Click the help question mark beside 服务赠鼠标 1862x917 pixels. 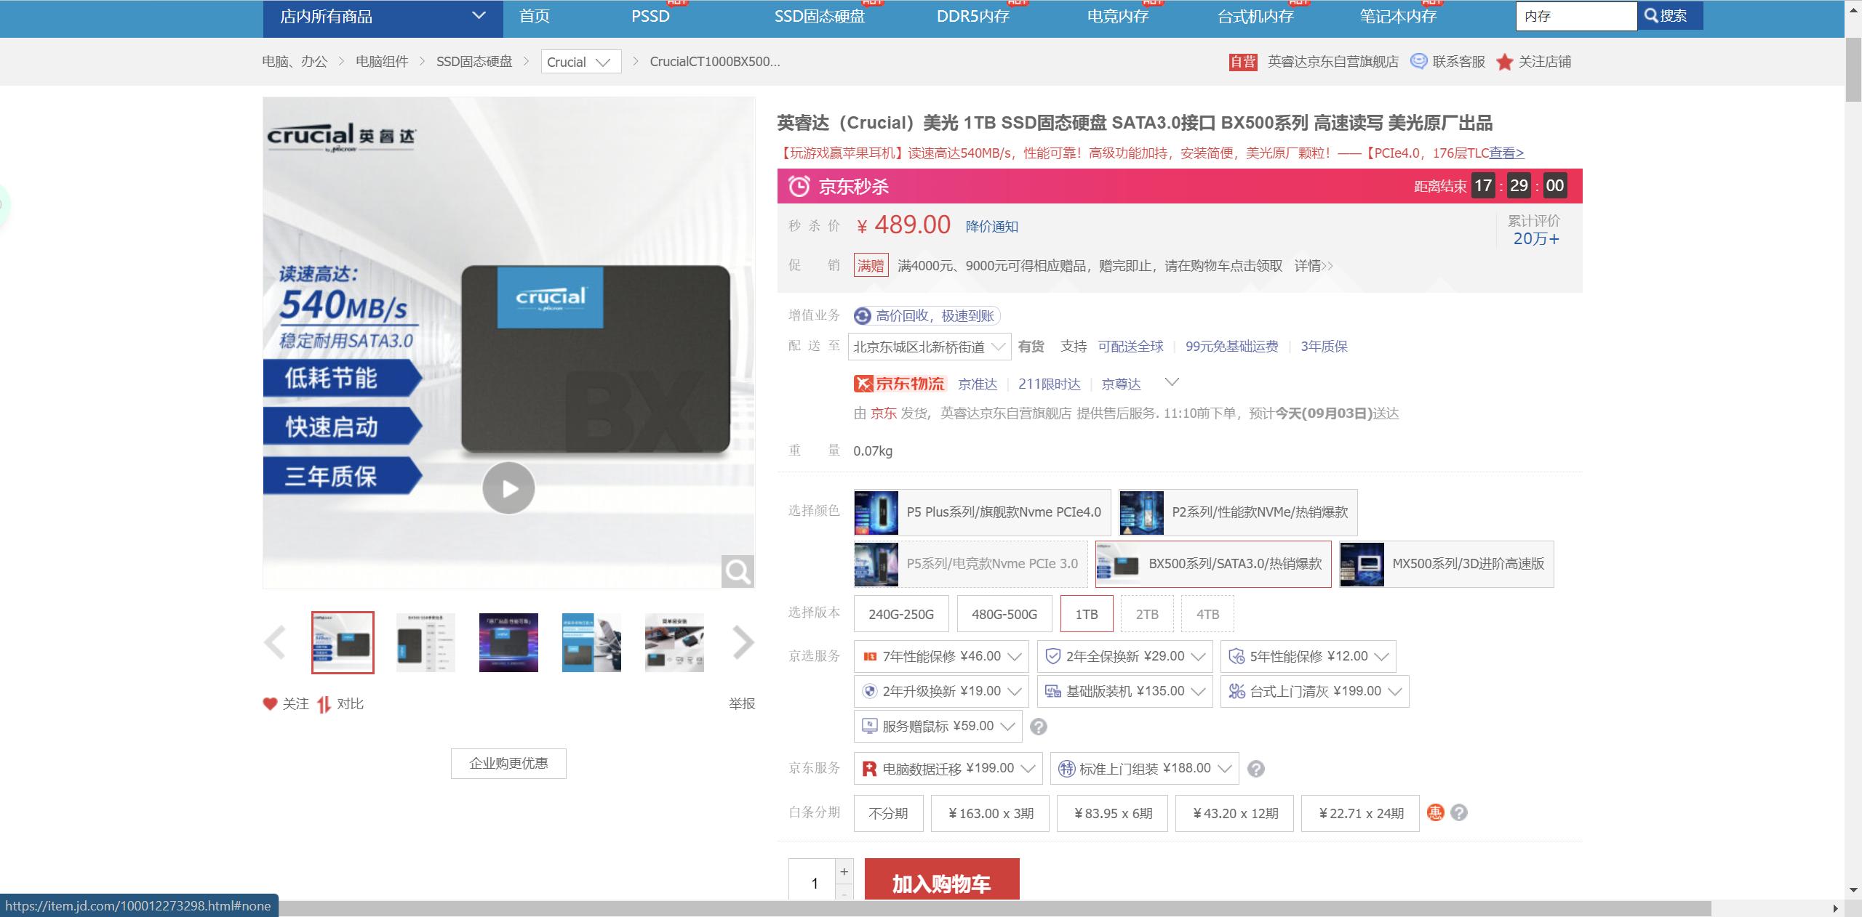1039,727
